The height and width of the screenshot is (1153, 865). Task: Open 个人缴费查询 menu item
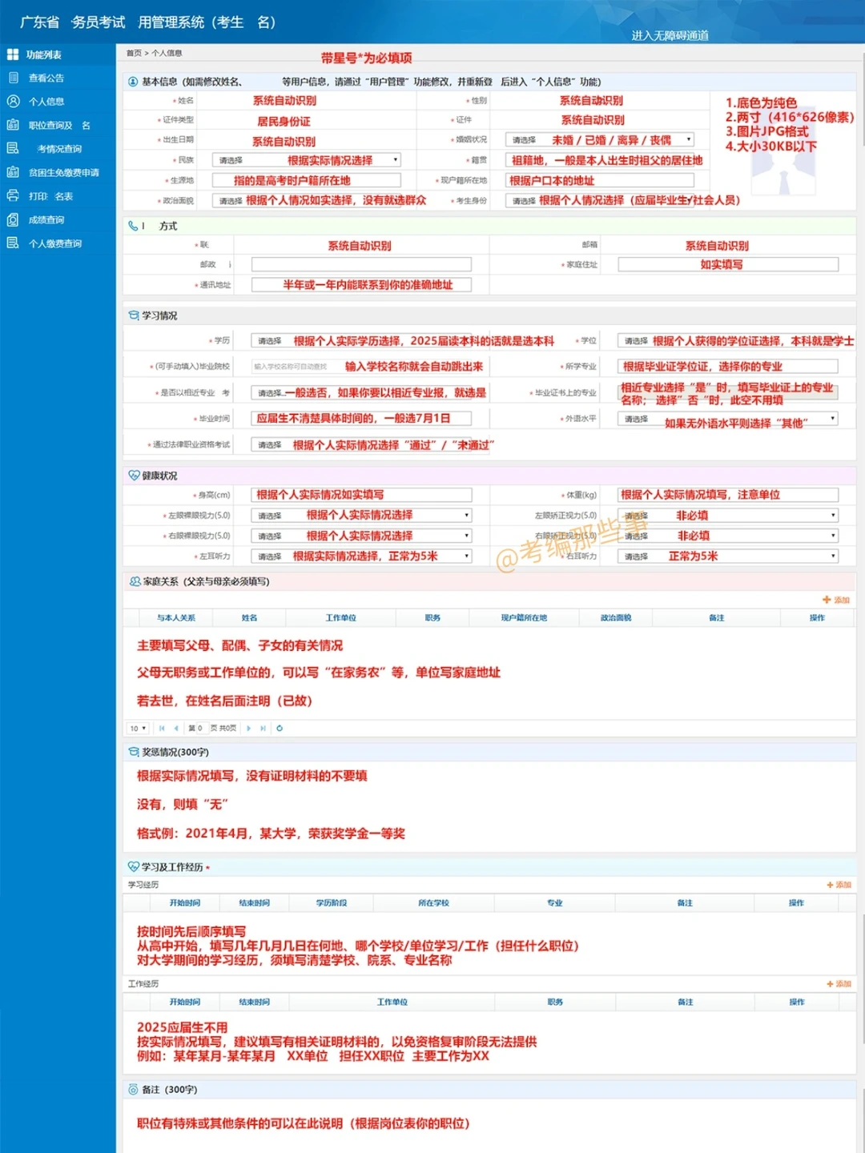[55, 243]
